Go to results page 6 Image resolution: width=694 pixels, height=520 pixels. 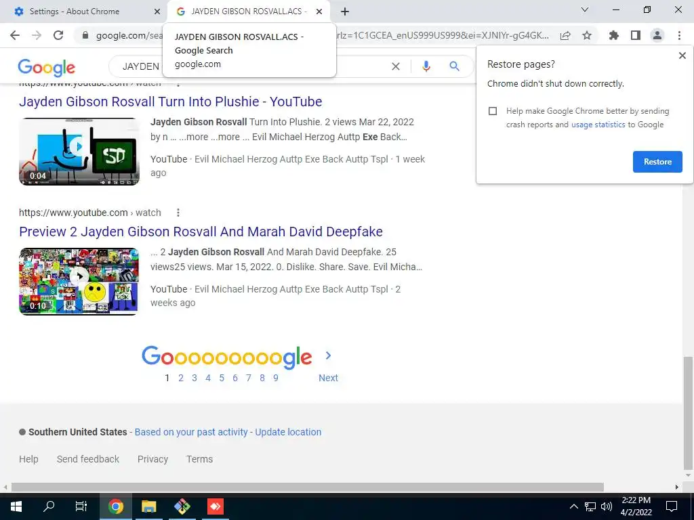point(235,378)
